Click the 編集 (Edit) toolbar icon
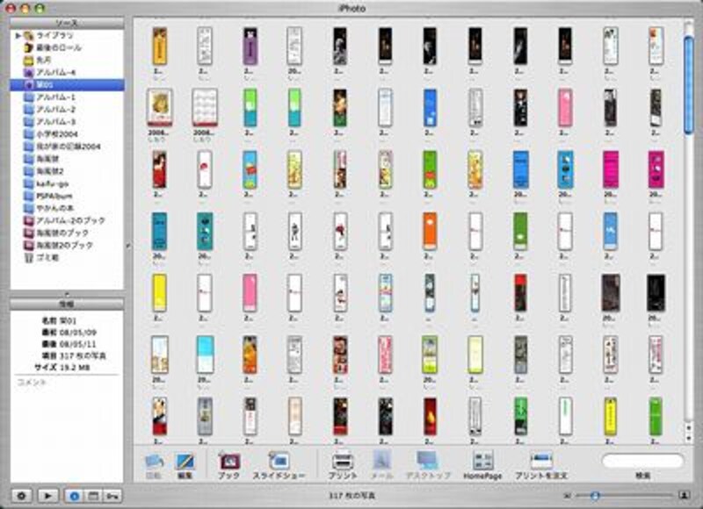Screen dimensions: 703x509 point(185,461)
